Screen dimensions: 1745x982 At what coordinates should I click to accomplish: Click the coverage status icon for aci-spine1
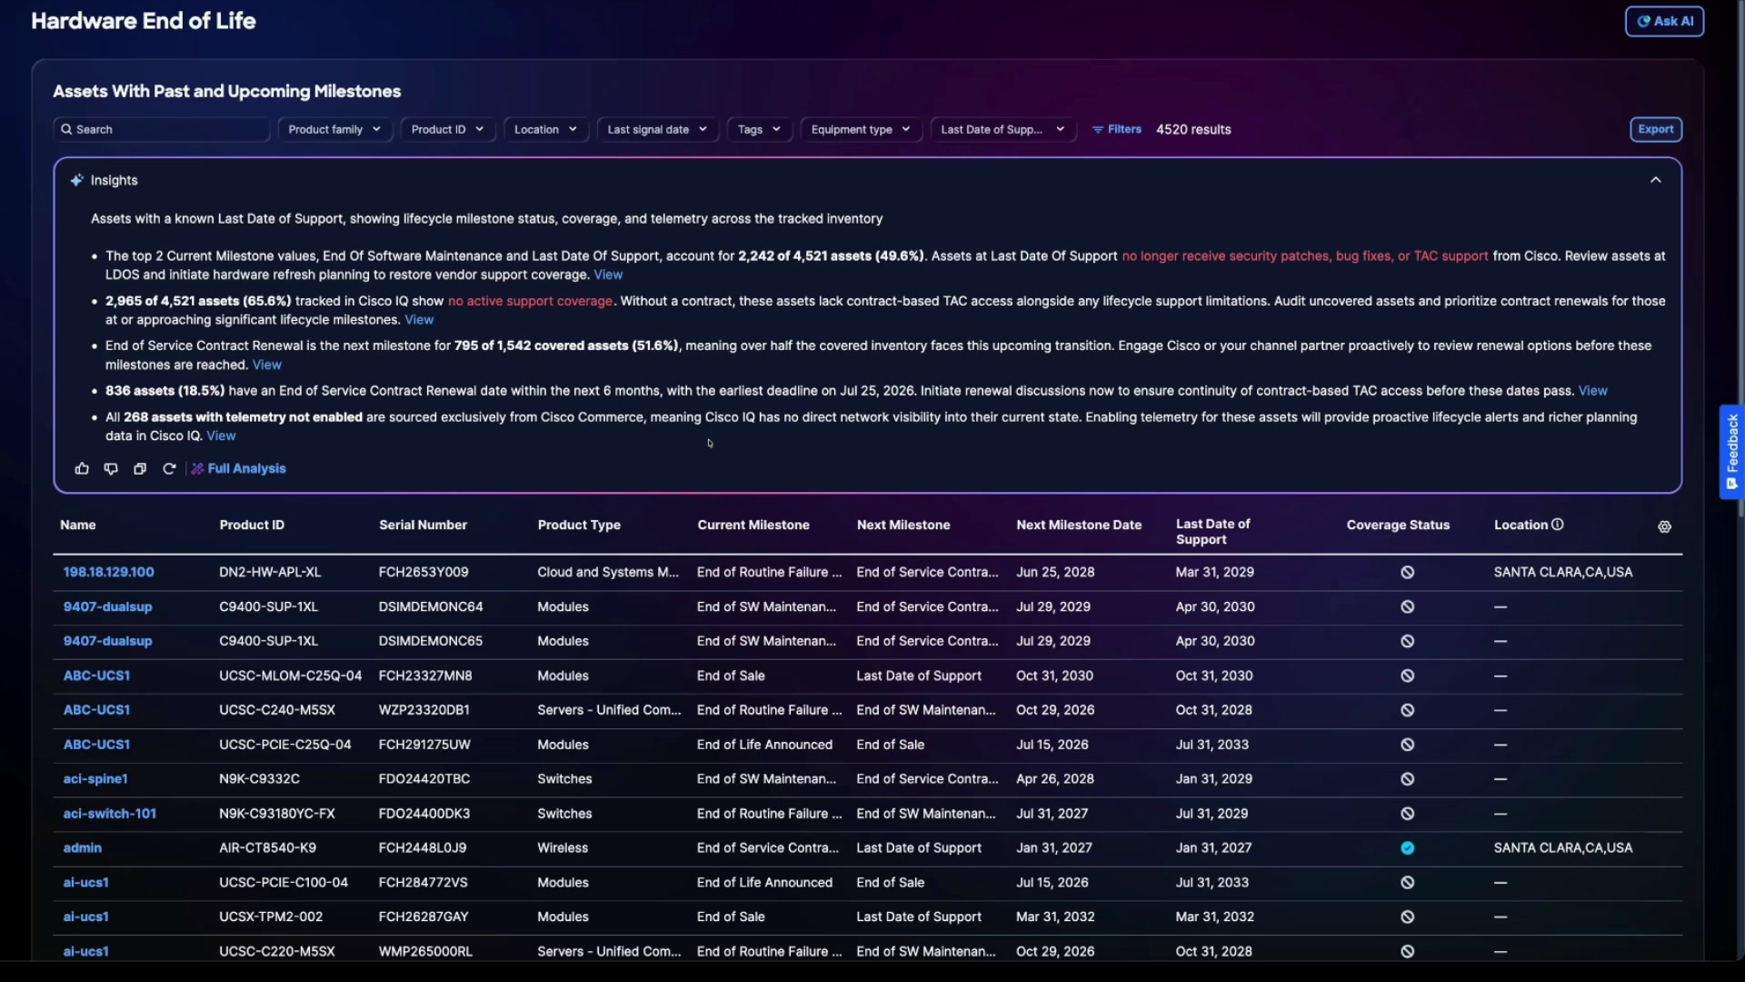[x=1407, y=779]
